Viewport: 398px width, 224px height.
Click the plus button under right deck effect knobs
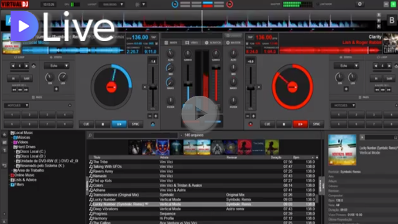coord(346,89)
